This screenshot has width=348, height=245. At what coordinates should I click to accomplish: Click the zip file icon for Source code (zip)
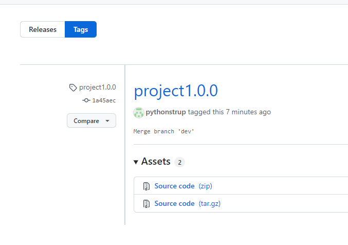click(146, 186)
